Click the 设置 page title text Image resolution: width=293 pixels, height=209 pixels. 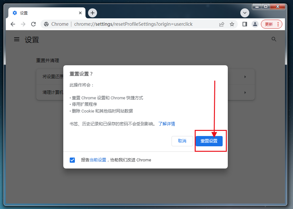point(32,40)
